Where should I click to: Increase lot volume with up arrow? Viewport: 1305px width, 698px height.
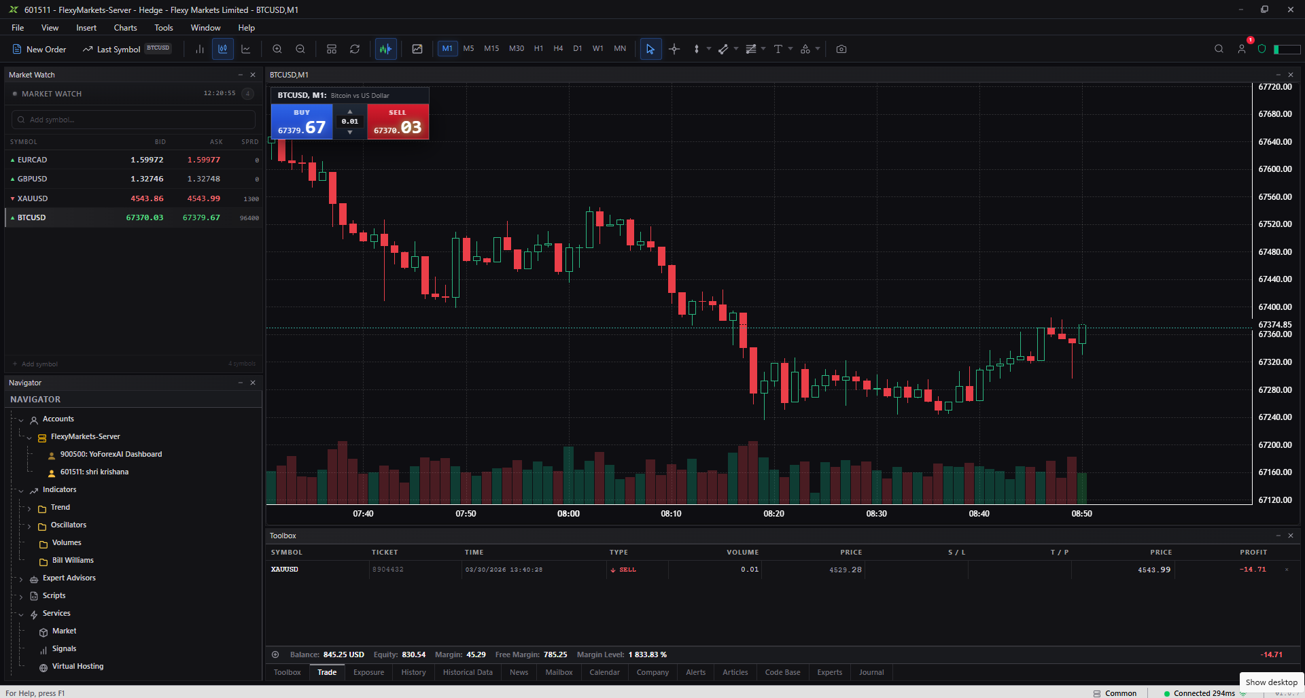350,111
